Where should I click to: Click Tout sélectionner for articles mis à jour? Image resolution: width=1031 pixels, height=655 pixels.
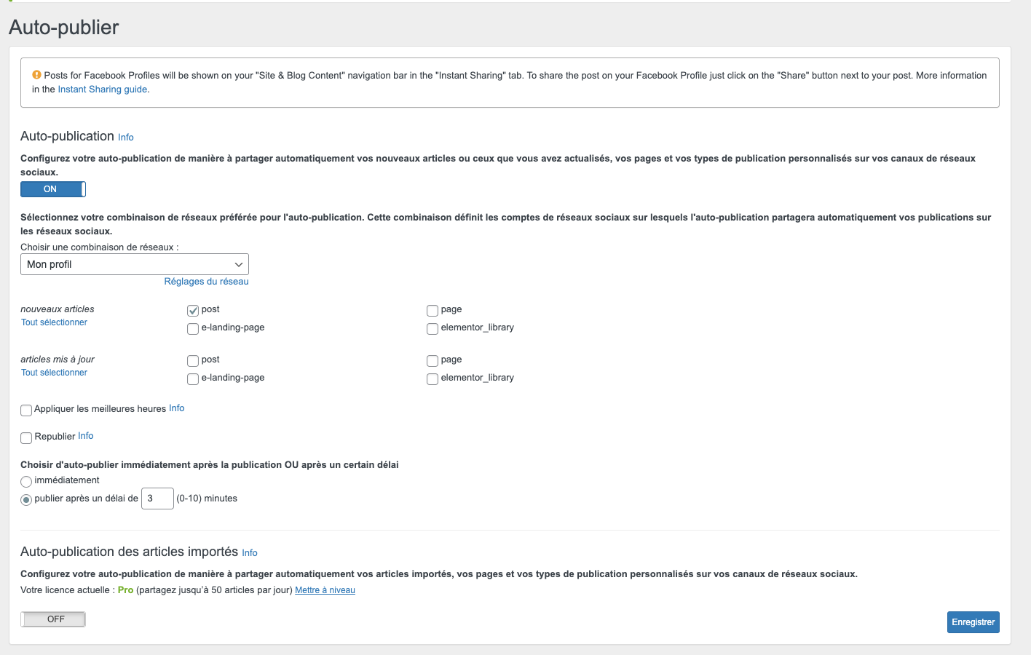54,373
